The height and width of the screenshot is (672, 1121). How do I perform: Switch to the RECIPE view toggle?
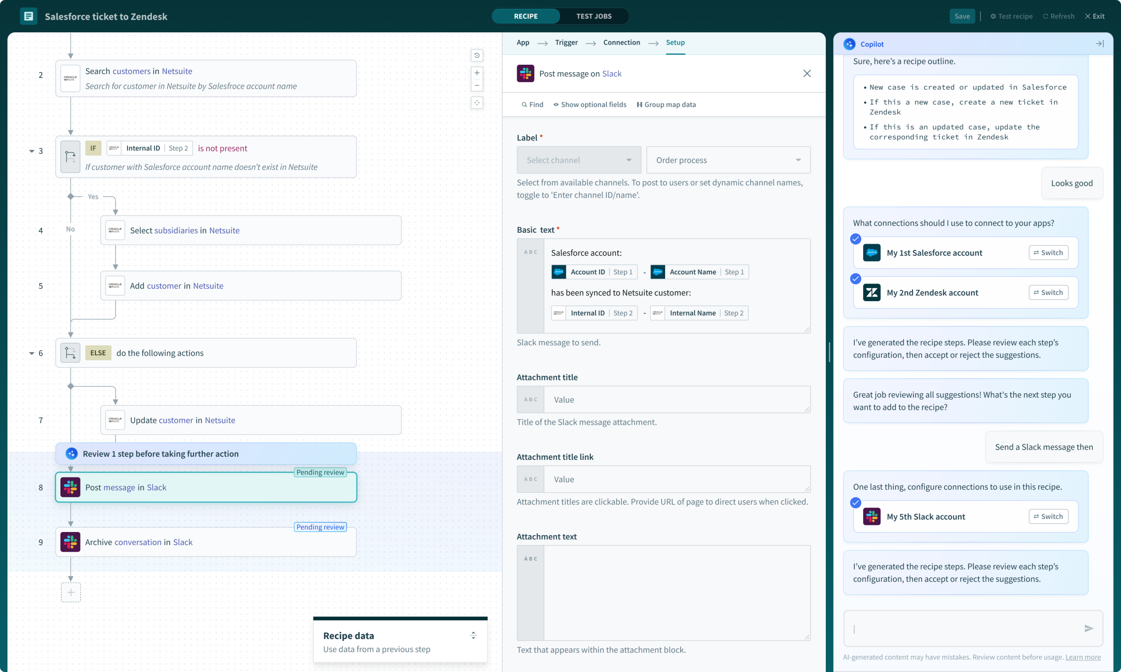[525, 16]
